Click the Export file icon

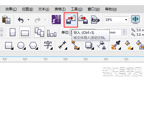pos(83,20)
